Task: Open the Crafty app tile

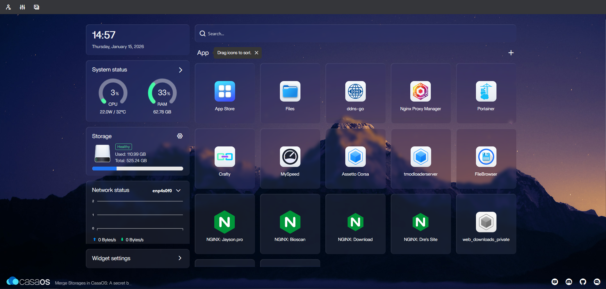Action: 225,157
